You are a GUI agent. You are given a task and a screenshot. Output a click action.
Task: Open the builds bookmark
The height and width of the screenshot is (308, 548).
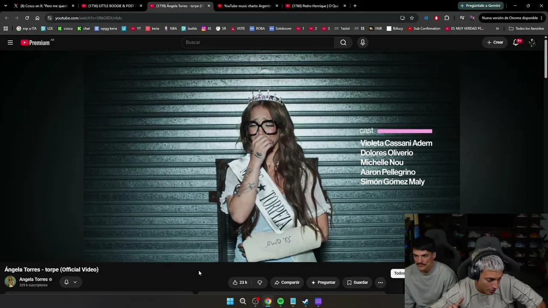point(189,29)
